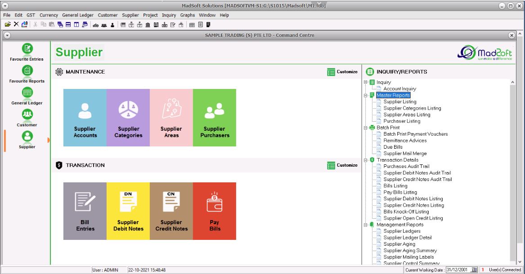Click the tile vertically toolbar icon
Viewport: 525px width, 274px height.
76,24
